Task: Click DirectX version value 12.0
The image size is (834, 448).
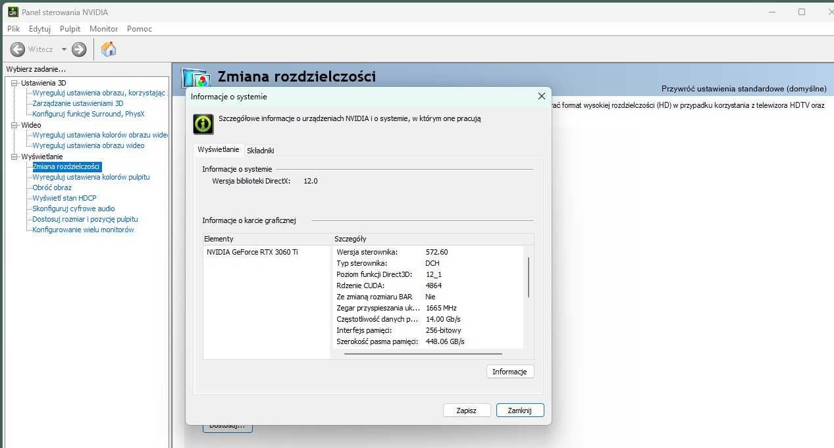Action: 311,181
